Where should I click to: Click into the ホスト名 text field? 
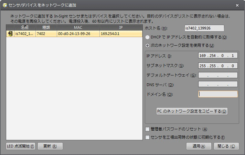204,28
